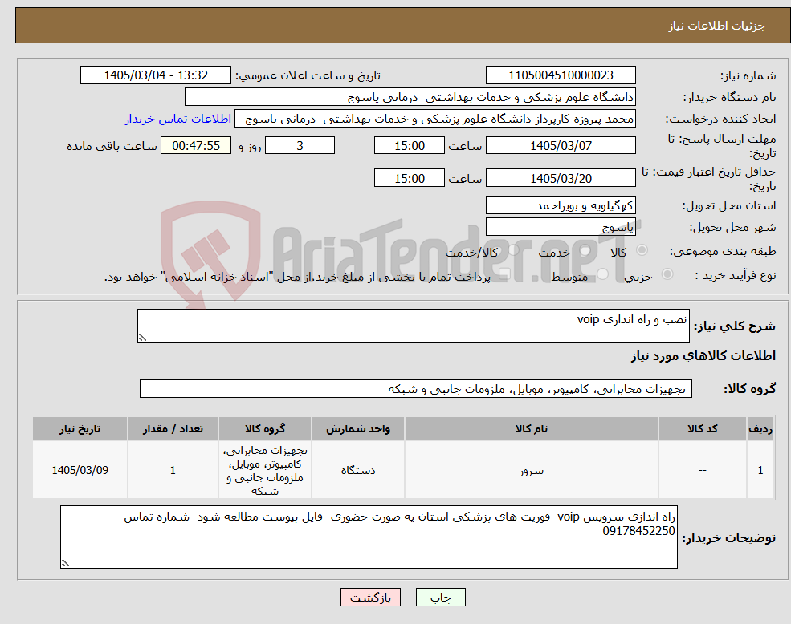
Task: Select the کالا/خدمت radio button
Action: click(513, 250)
